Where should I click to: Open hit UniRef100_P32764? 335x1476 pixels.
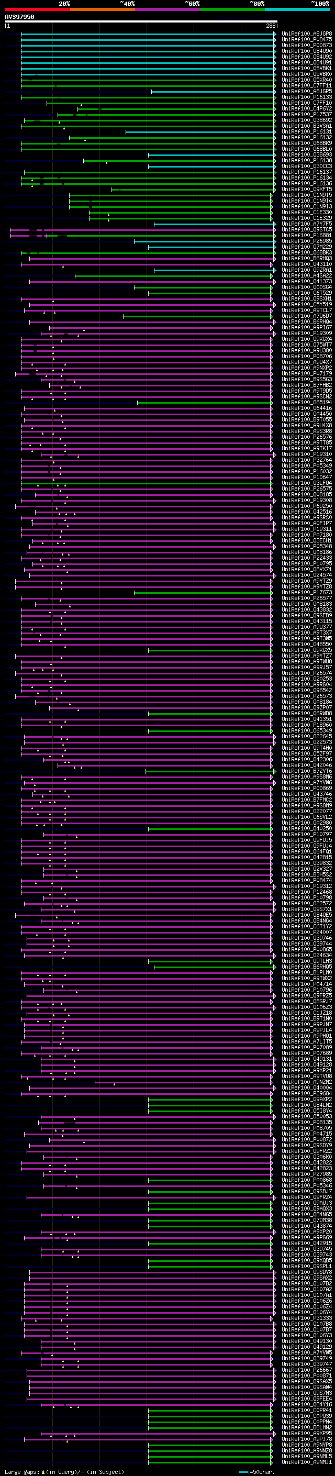(x=307, y=460)
